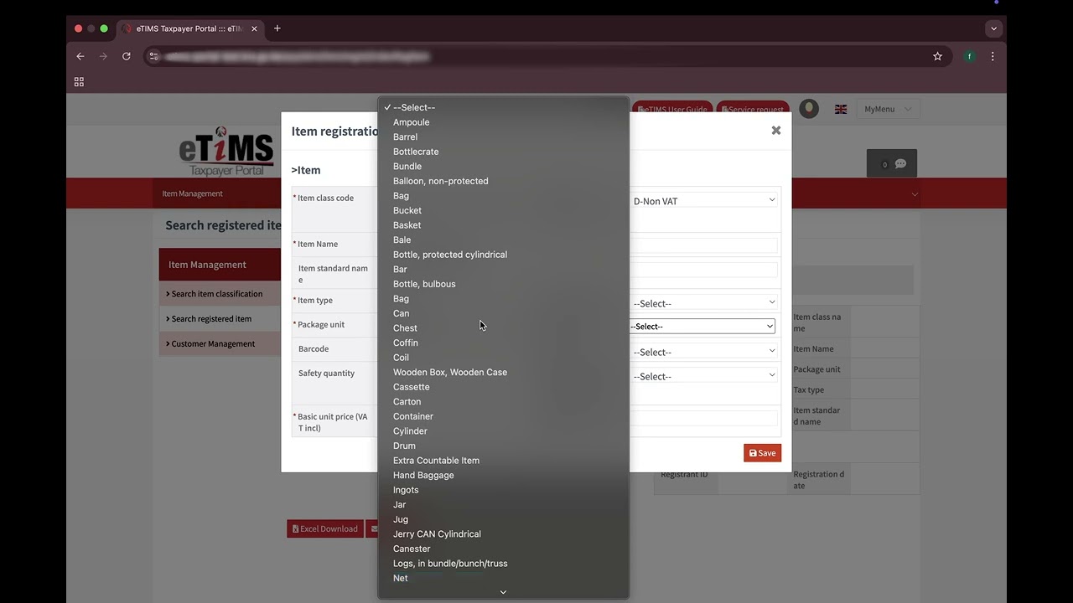Click the Item Name input field
Viewport: 1073px width, 603px height.
(x=704, y=245)
